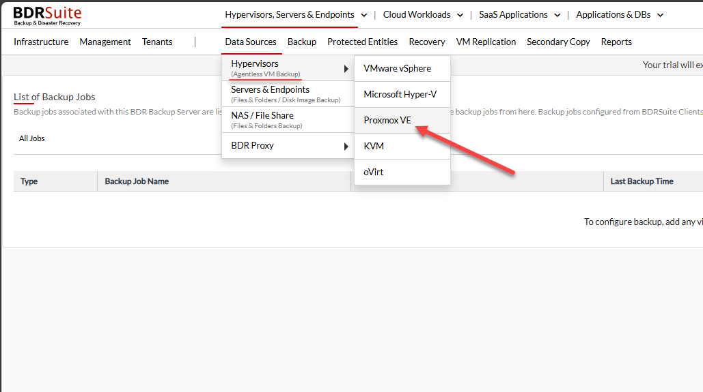This screenshot has width=703, height=392.
Task: Open the Recovery menu
Action: click(x=427, y=42)
